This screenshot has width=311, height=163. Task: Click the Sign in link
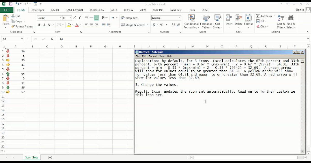[300, 10]
